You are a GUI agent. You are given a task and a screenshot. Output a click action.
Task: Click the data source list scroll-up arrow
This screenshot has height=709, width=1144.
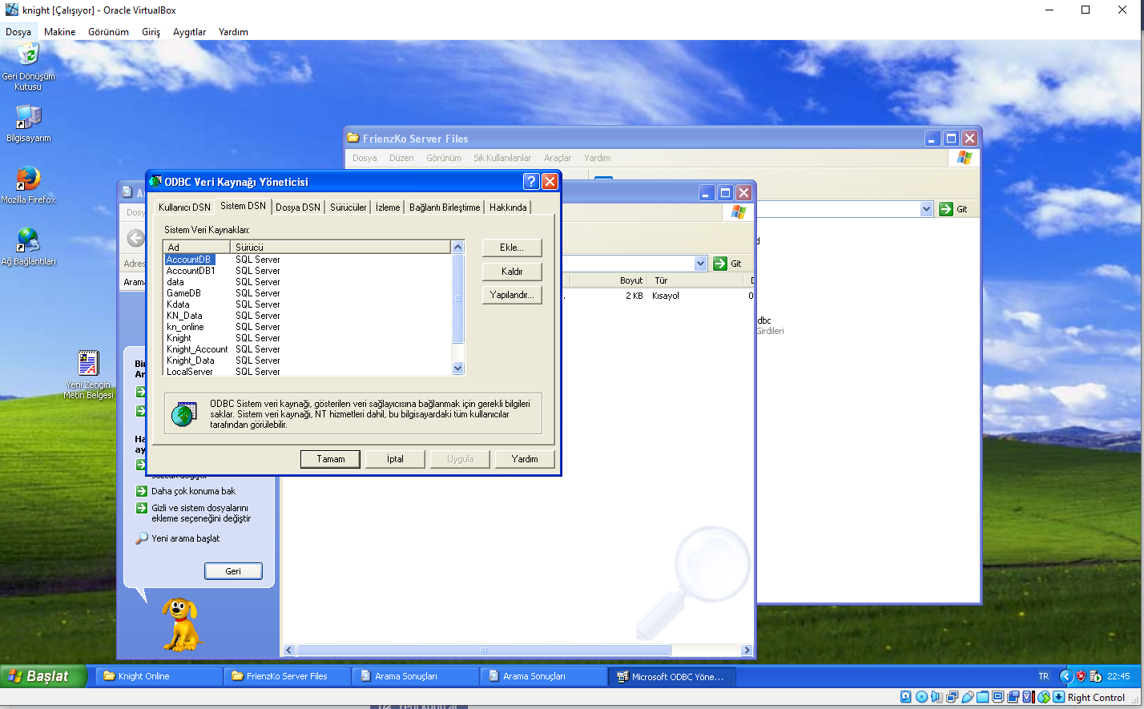point(458,247)
